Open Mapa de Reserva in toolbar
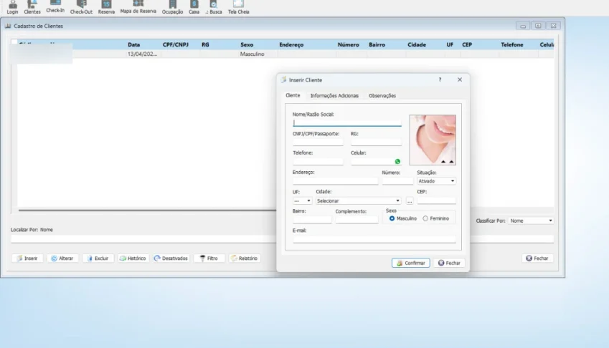 pos(138,6)
